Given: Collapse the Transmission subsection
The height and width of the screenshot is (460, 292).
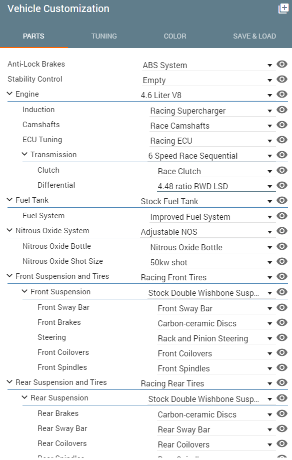Looking at the screenshot, I should pyautogui.click(x=25, y=154).
